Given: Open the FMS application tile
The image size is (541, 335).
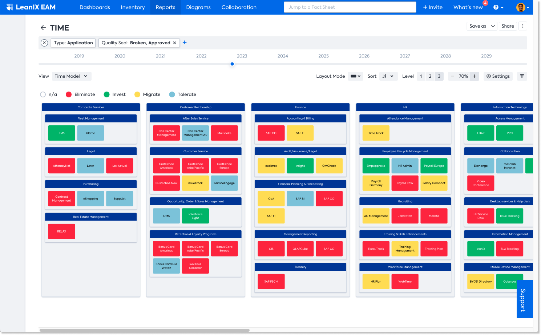Looking at the screenshot, I should coord(62,133).
